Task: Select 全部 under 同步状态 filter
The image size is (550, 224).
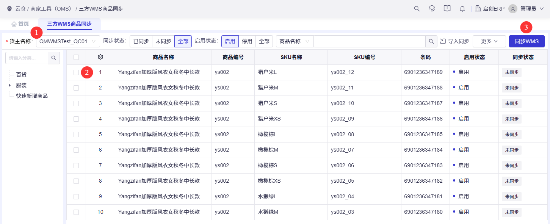Action: [183, 41]
